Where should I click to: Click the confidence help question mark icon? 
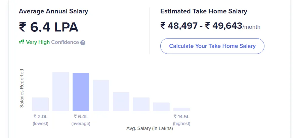pyautogui.click(x=83, y=43)
